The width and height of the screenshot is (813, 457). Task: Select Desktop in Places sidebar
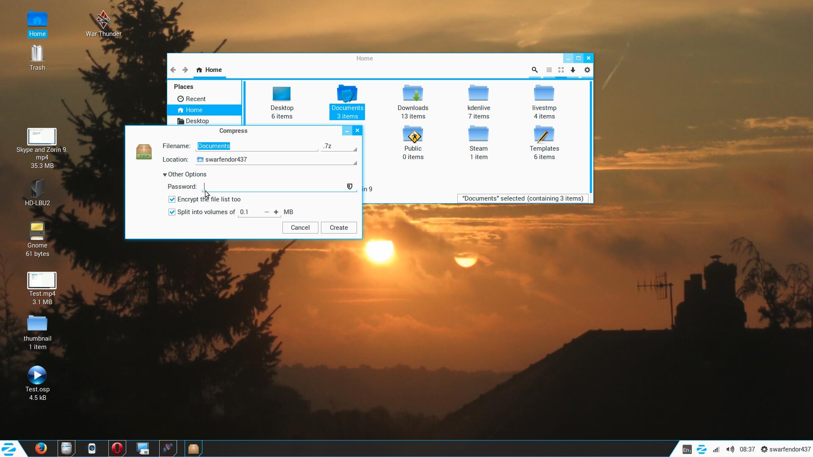[x=197, y=121]
